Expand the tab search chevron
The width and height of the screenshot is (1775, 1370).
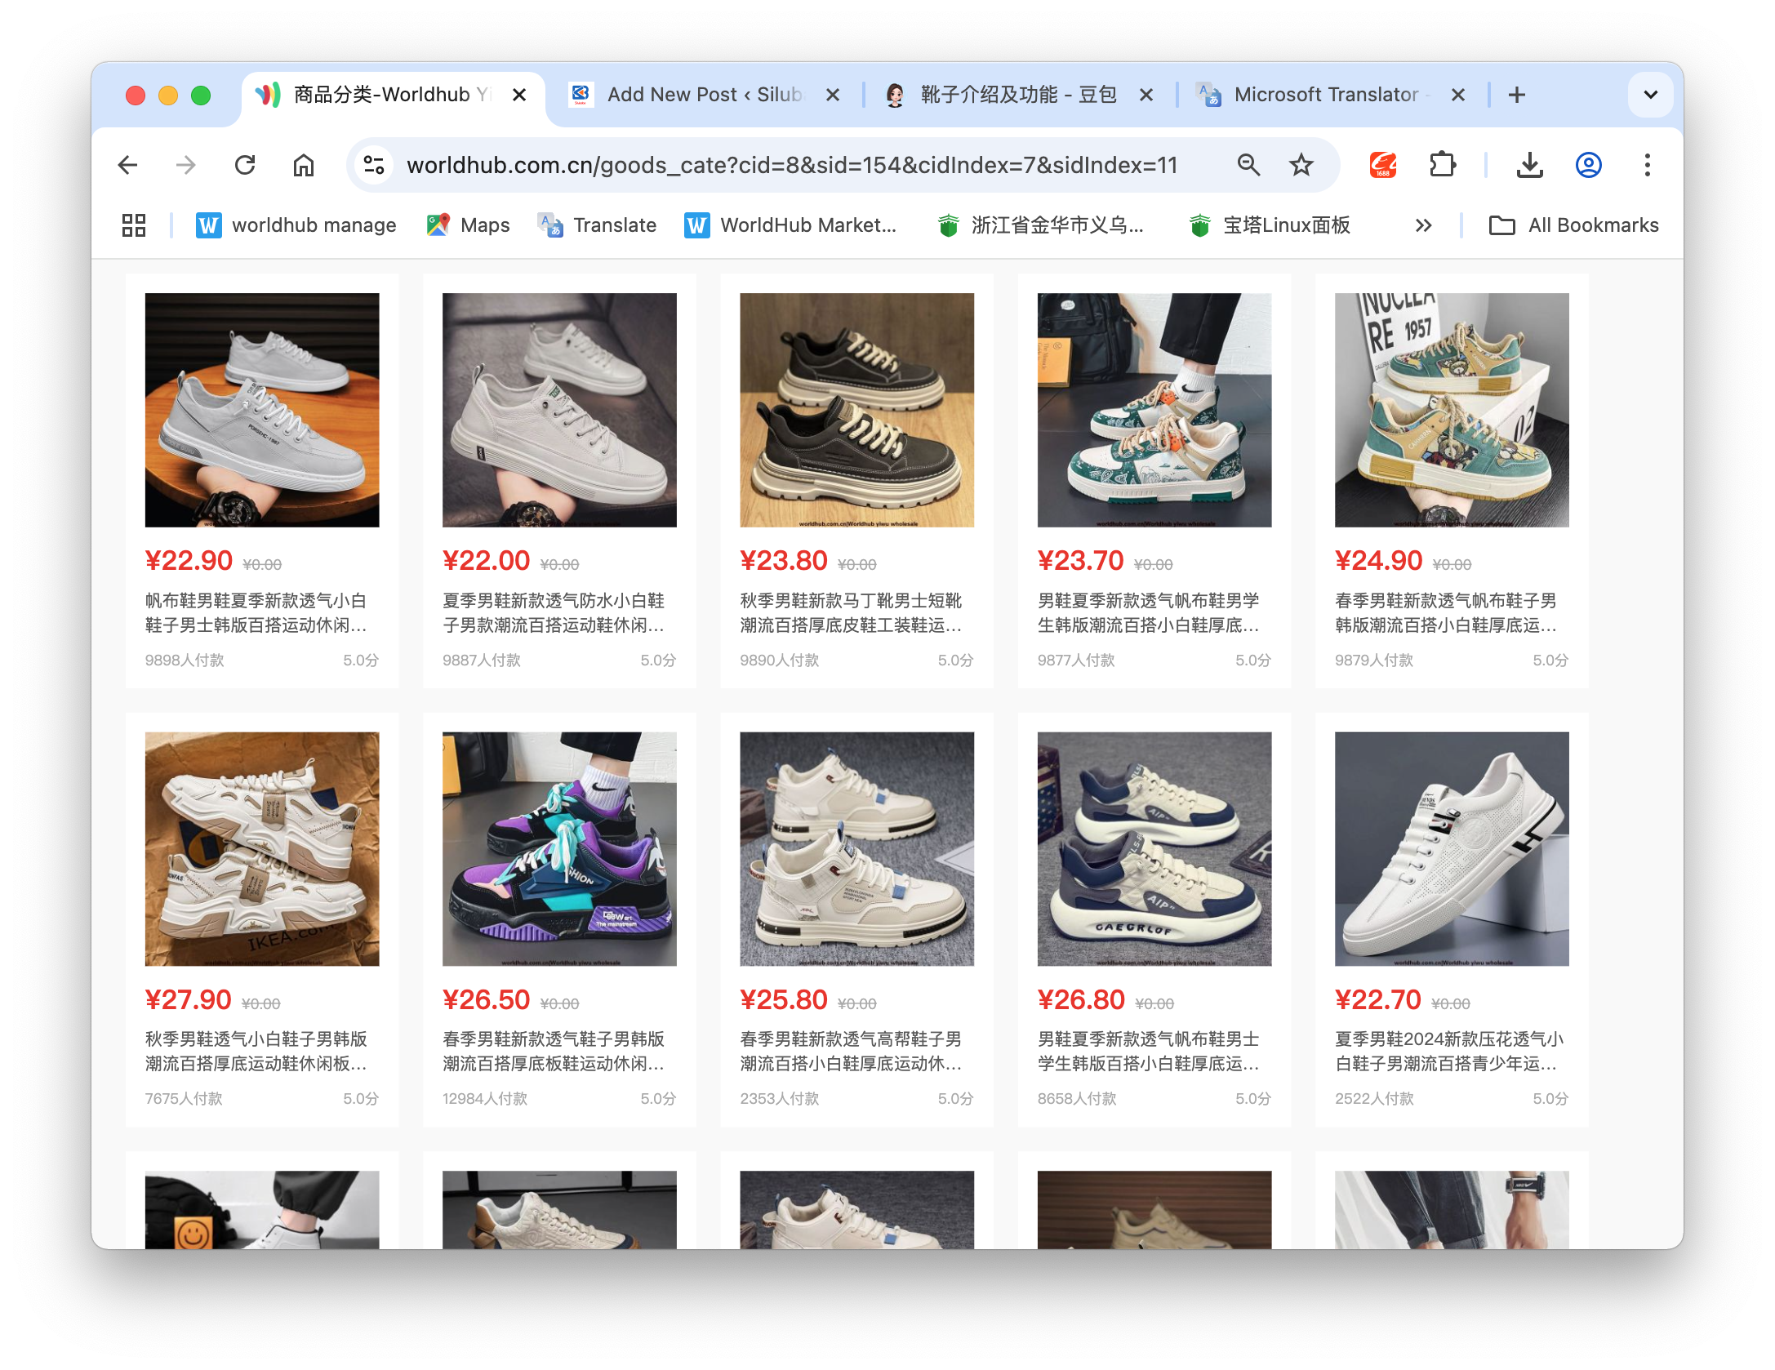1650,95
